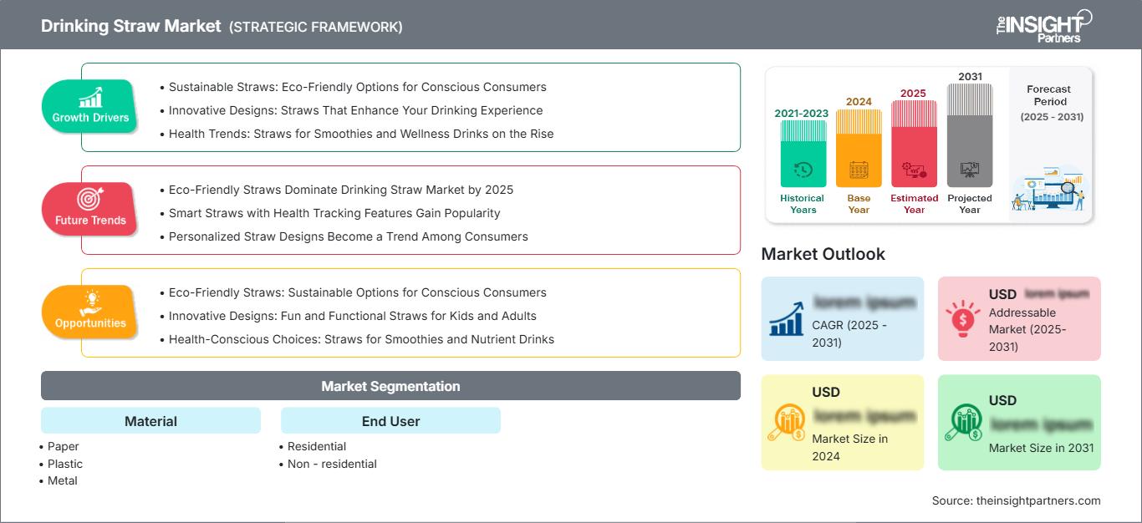
Task: Click the Future Trends target icon
Action: [90, 200]
